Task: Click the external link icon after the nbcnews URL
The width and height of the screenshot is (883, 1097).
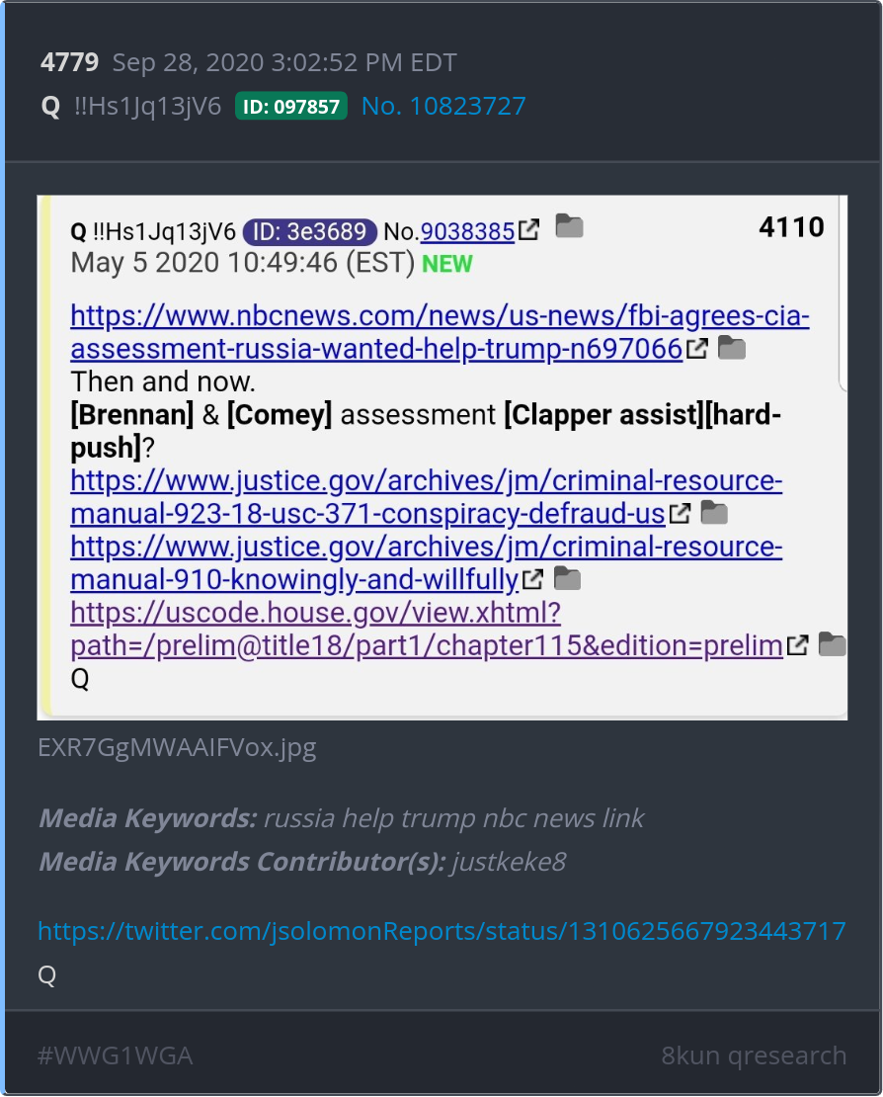Action: [x=697, y=348]
